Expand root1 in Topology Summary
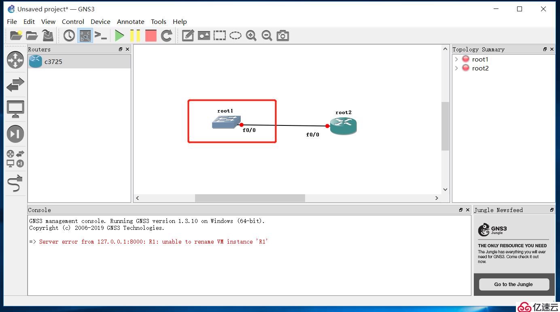Viewport: 560px width, 312px height. tap(456, 59)
